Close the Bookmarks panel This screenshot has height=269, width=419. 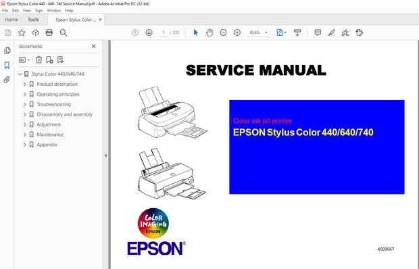(x=93, y=46)
